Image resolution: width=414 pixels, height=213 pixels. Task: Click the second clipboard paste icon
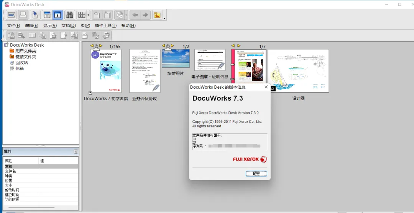[108, 15]
